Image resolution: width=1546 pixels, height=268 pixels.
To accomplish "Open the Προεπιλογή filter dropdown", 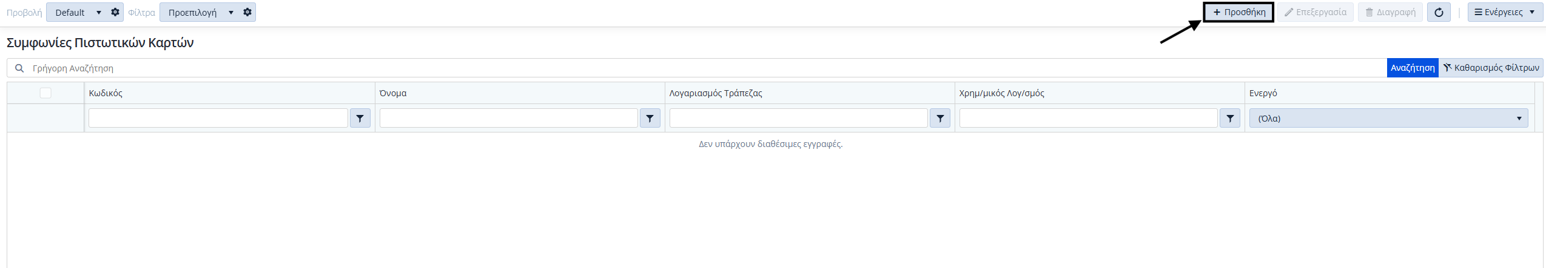I will pyautogui.click(x=200, y=12).
